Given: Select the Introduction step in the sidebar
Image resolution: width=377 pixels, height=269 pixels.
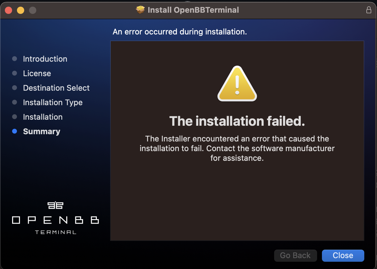Looking at the screenshot, I should pos(45,59).
